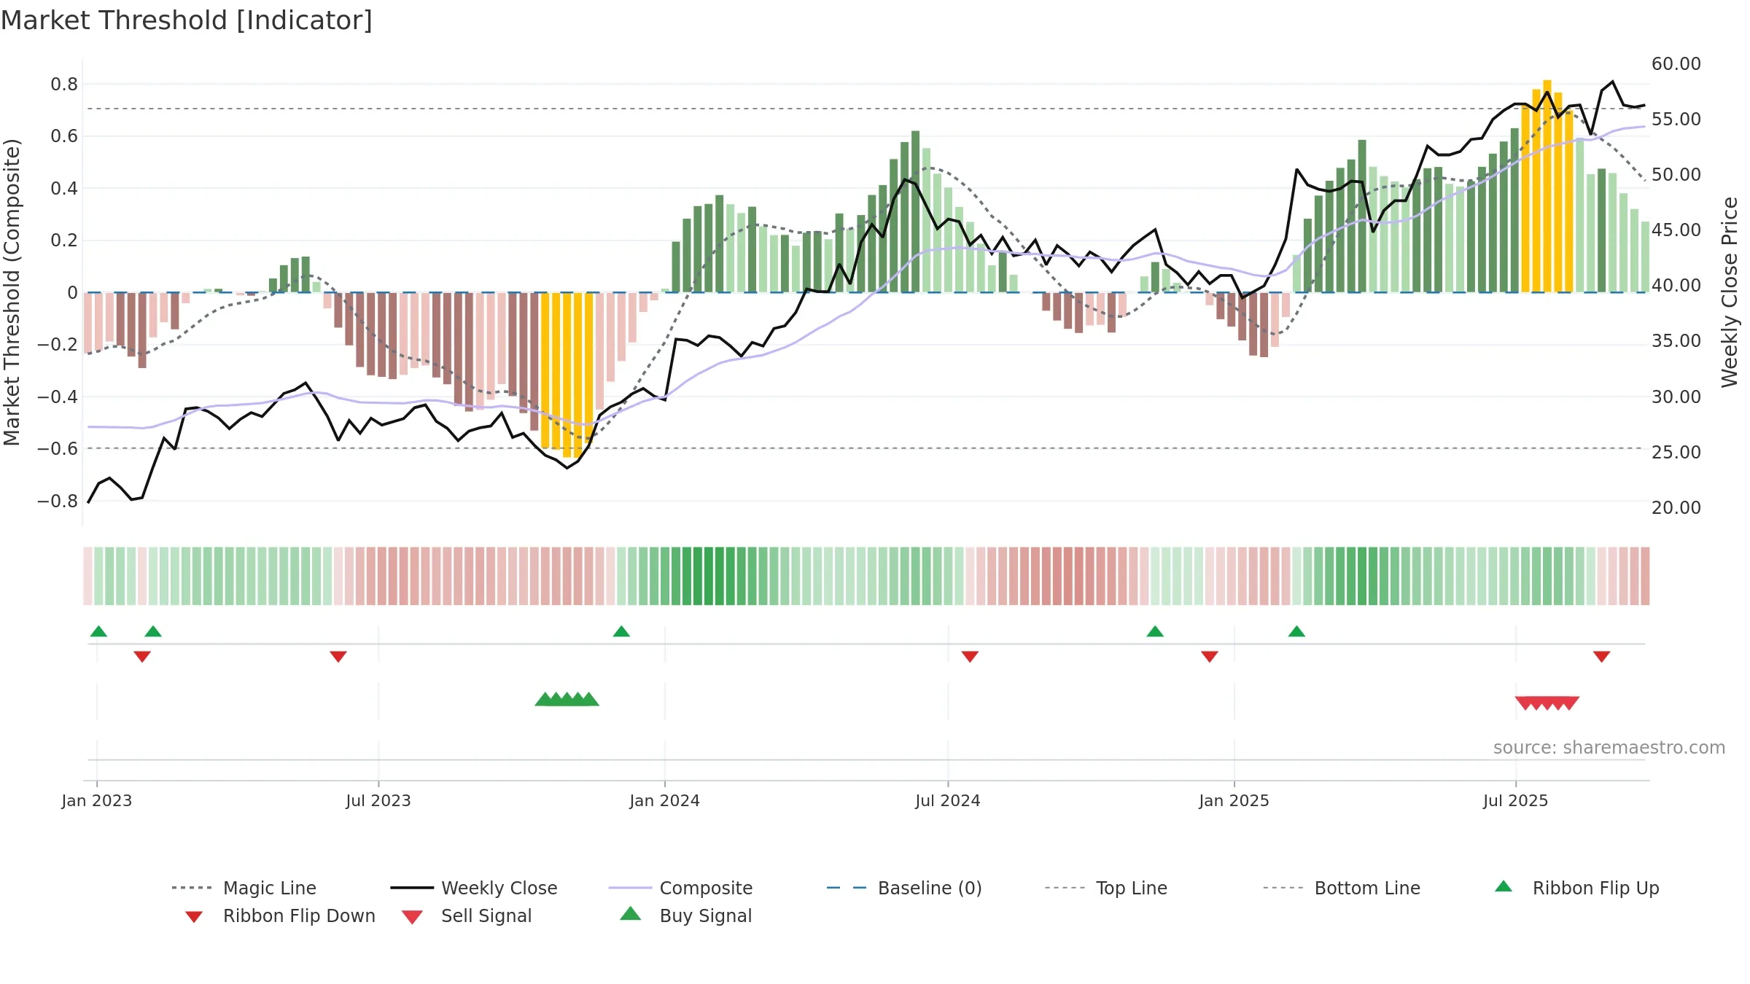Click Ribbon Flip Up marker near Dec 2023

[621, 631]
